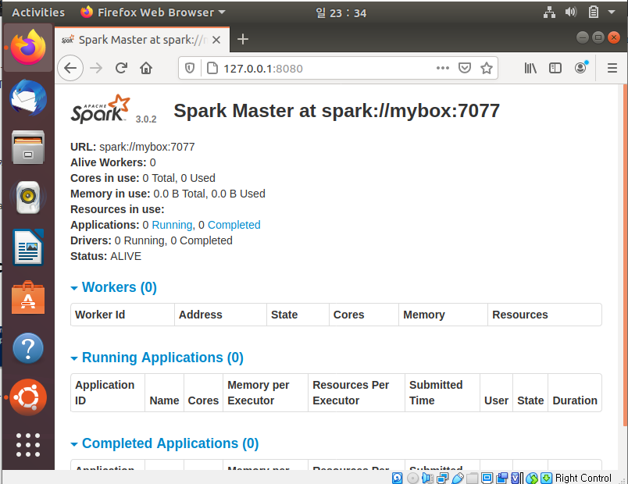Open Rhythmbox from the dock

point(28,197)
